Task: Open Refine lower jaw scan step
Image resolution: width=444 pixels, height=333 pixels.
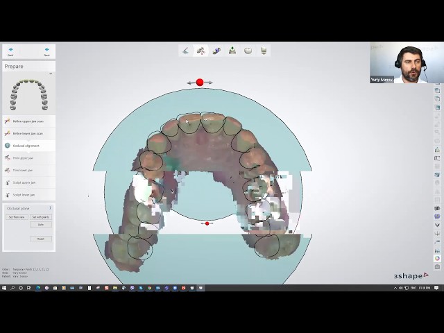Action: (x=29, y=133)
